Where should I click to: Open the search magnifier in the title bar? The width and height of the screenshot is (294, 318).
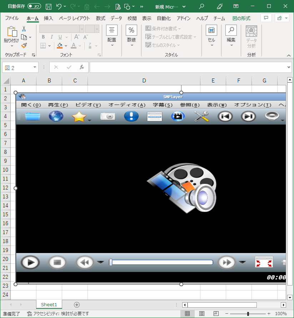pos(201,6)
